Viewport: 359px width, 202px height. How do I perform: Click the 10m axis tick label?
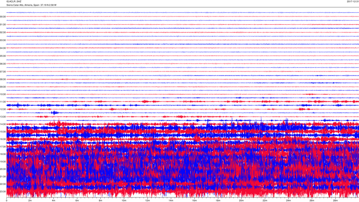(x=124, y=201)
